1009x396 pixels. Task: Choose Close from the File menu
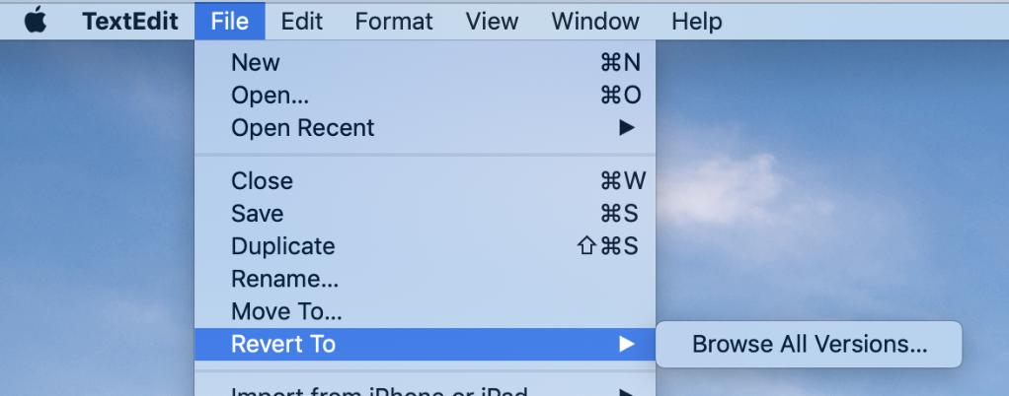(x=425, y=181)
